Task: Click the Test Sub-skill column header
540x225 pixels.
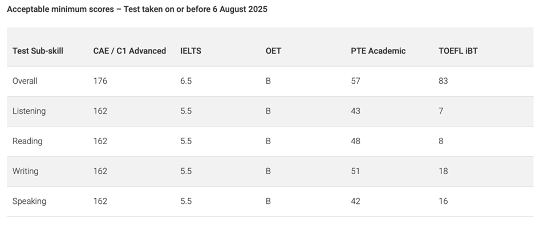Action: click(x=38, y=51)
